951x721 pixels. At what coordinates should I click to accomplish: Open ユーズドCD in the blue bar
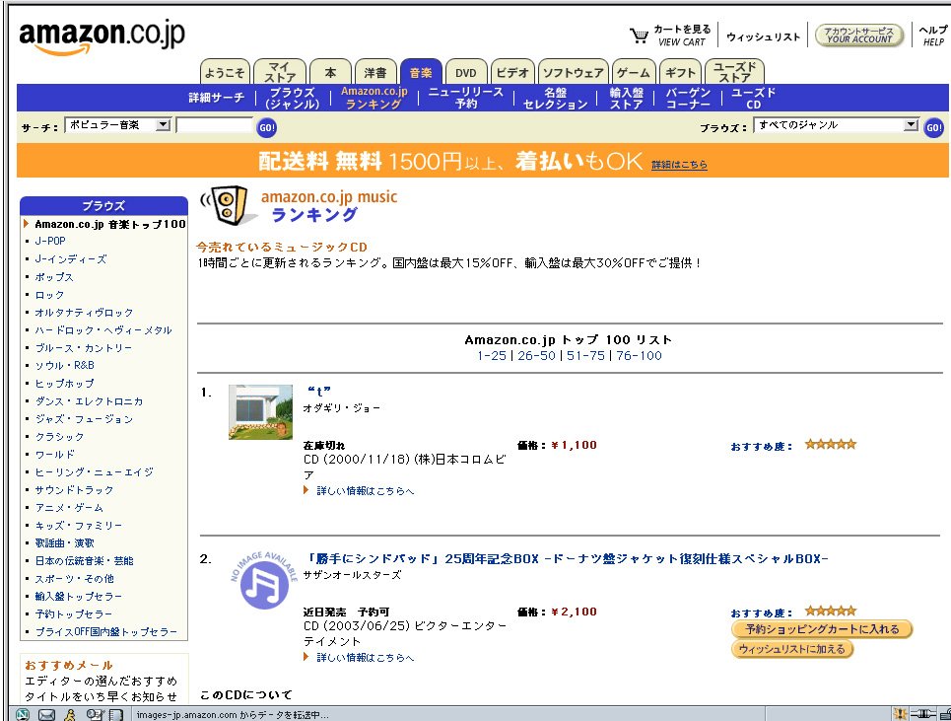[x=753, y=98]
